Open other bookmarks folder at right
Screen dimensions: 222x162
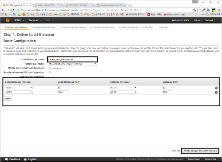pos(213,15)
